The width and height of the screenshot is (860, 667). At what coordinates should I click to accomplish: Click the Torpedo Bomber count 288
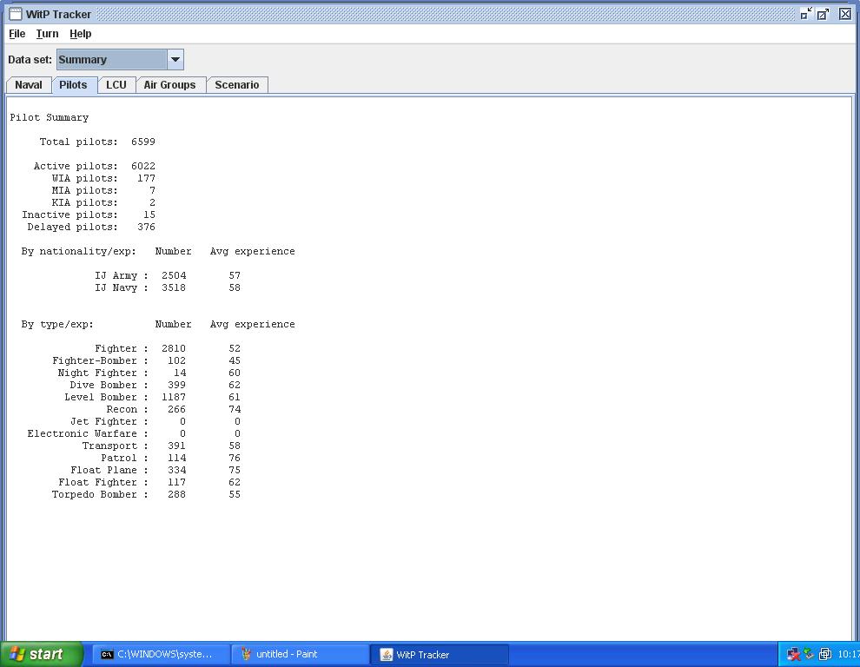pos(176,494)
